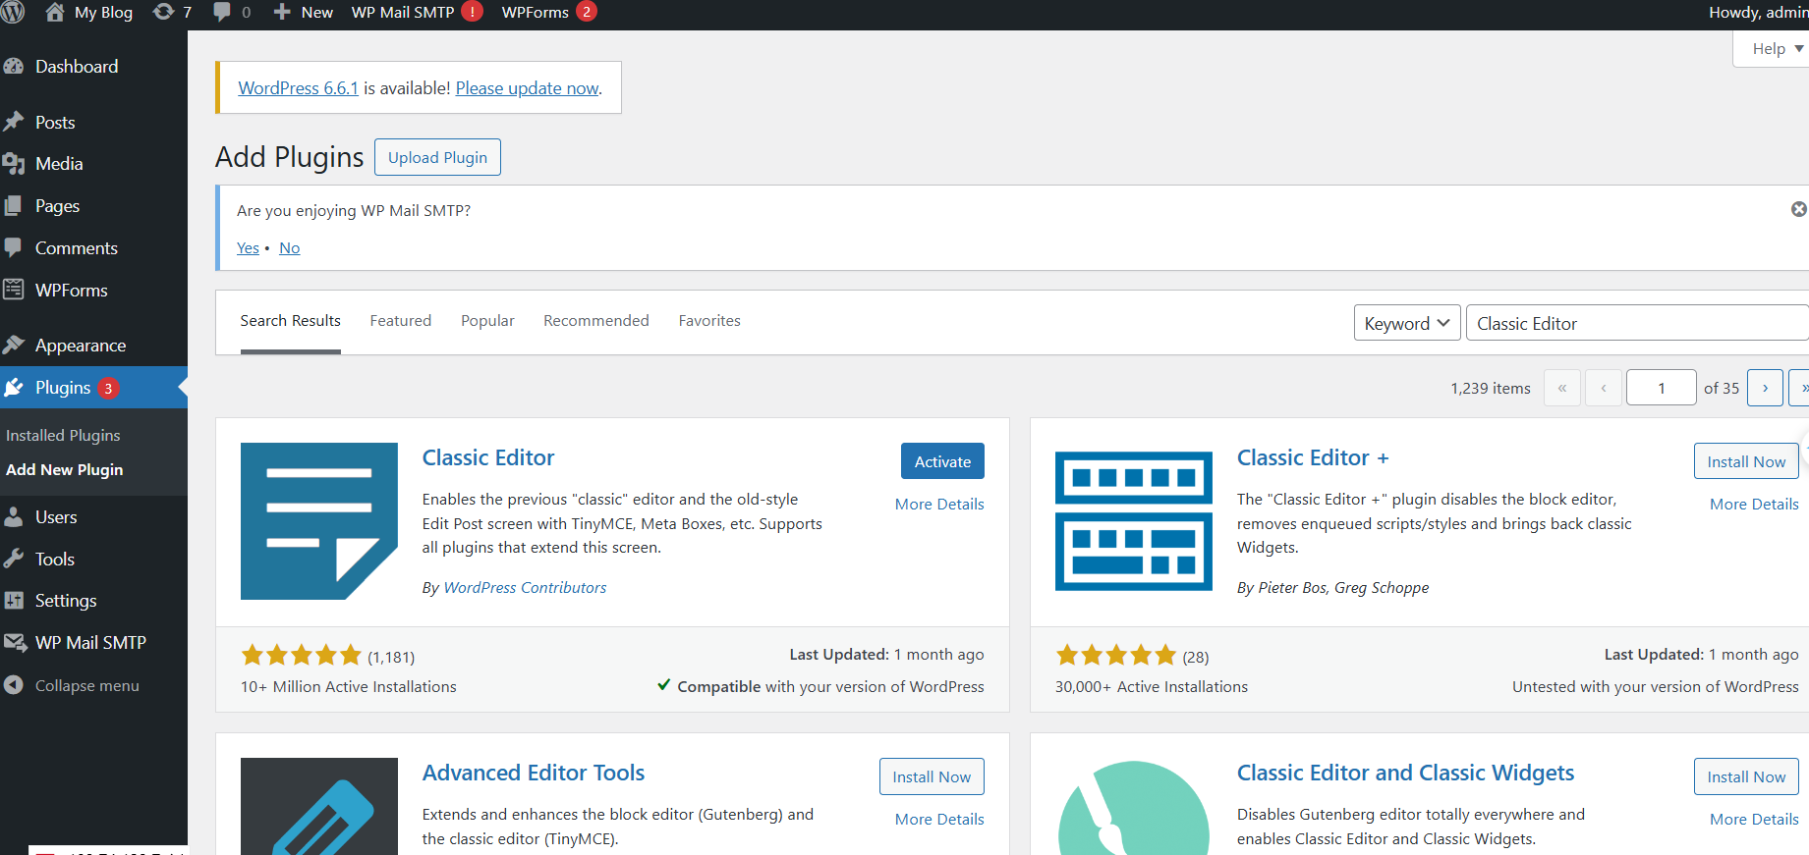Viewport: 1809px width, 855px height.
Task: Click the WPForms notification badge showing 2
Action: pos(587,12)
